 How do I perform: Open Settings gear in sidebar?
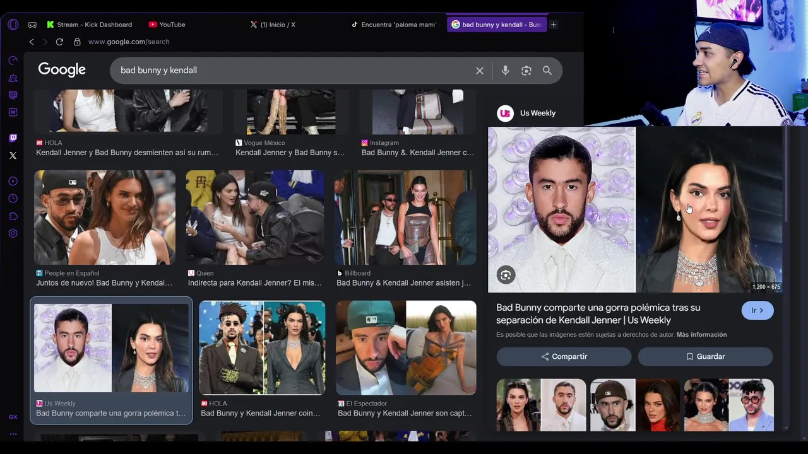[x=13, y=233]
